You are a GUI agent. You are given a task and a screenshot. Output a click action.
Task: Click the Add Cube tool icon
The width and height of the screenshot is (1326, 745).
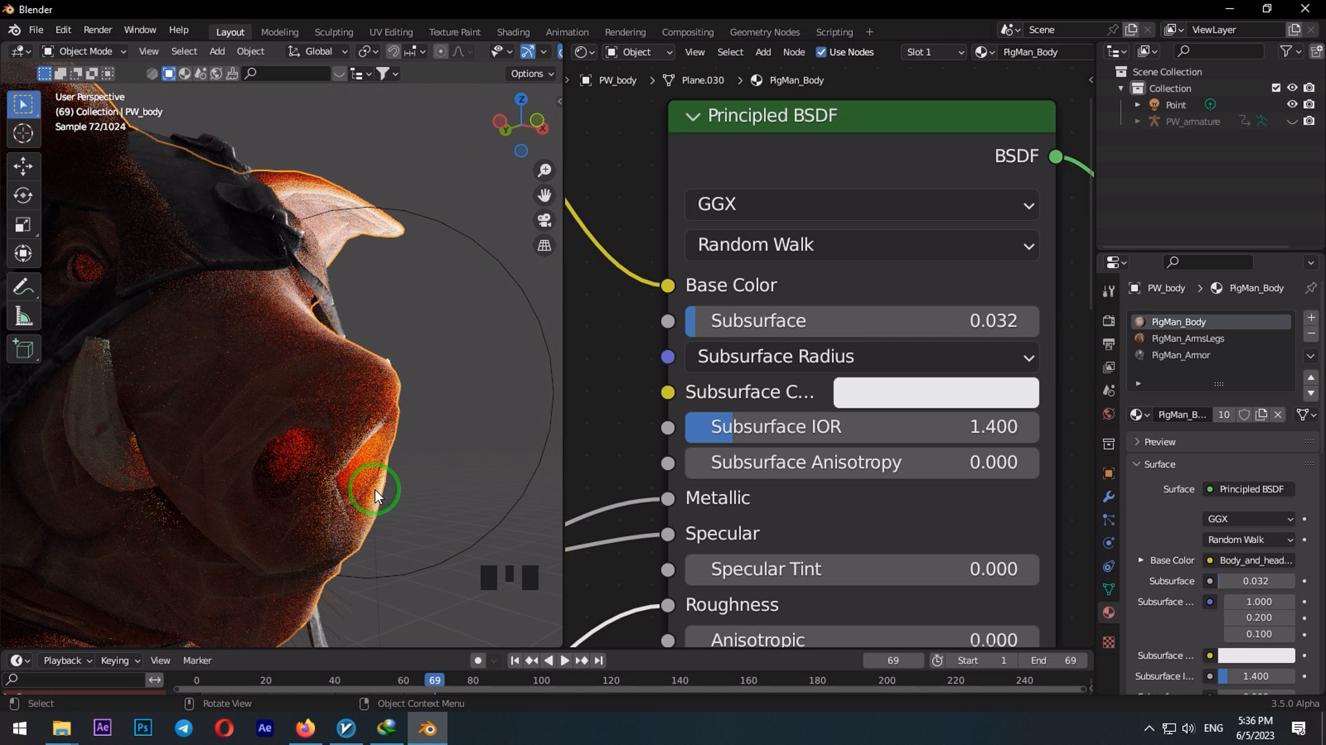pos(23,350)
